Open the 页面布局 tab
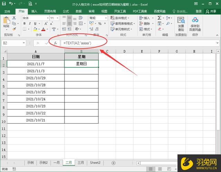 (x=50, y=11)
